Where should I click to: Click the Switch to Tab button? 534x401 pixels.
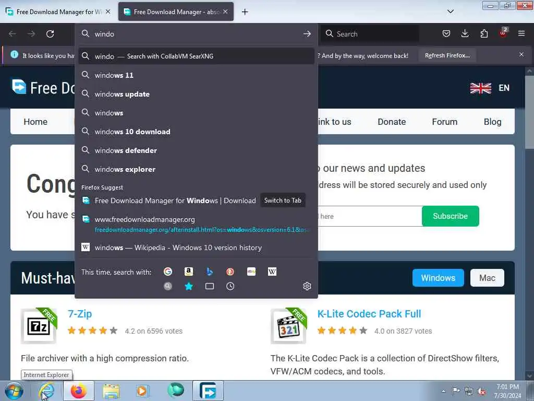[283, 200]
